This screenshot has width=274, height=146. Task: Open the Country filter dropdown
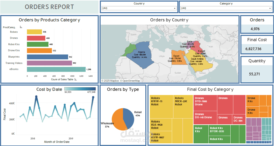[x=139, y=8]
